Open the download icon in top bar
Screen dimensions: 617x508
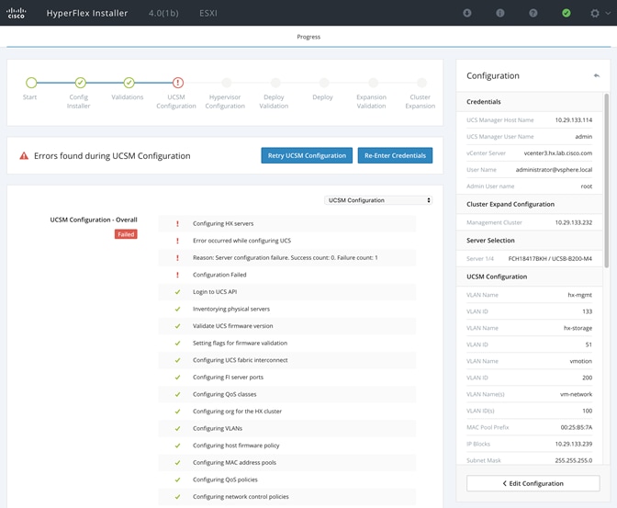coord(467,13)
